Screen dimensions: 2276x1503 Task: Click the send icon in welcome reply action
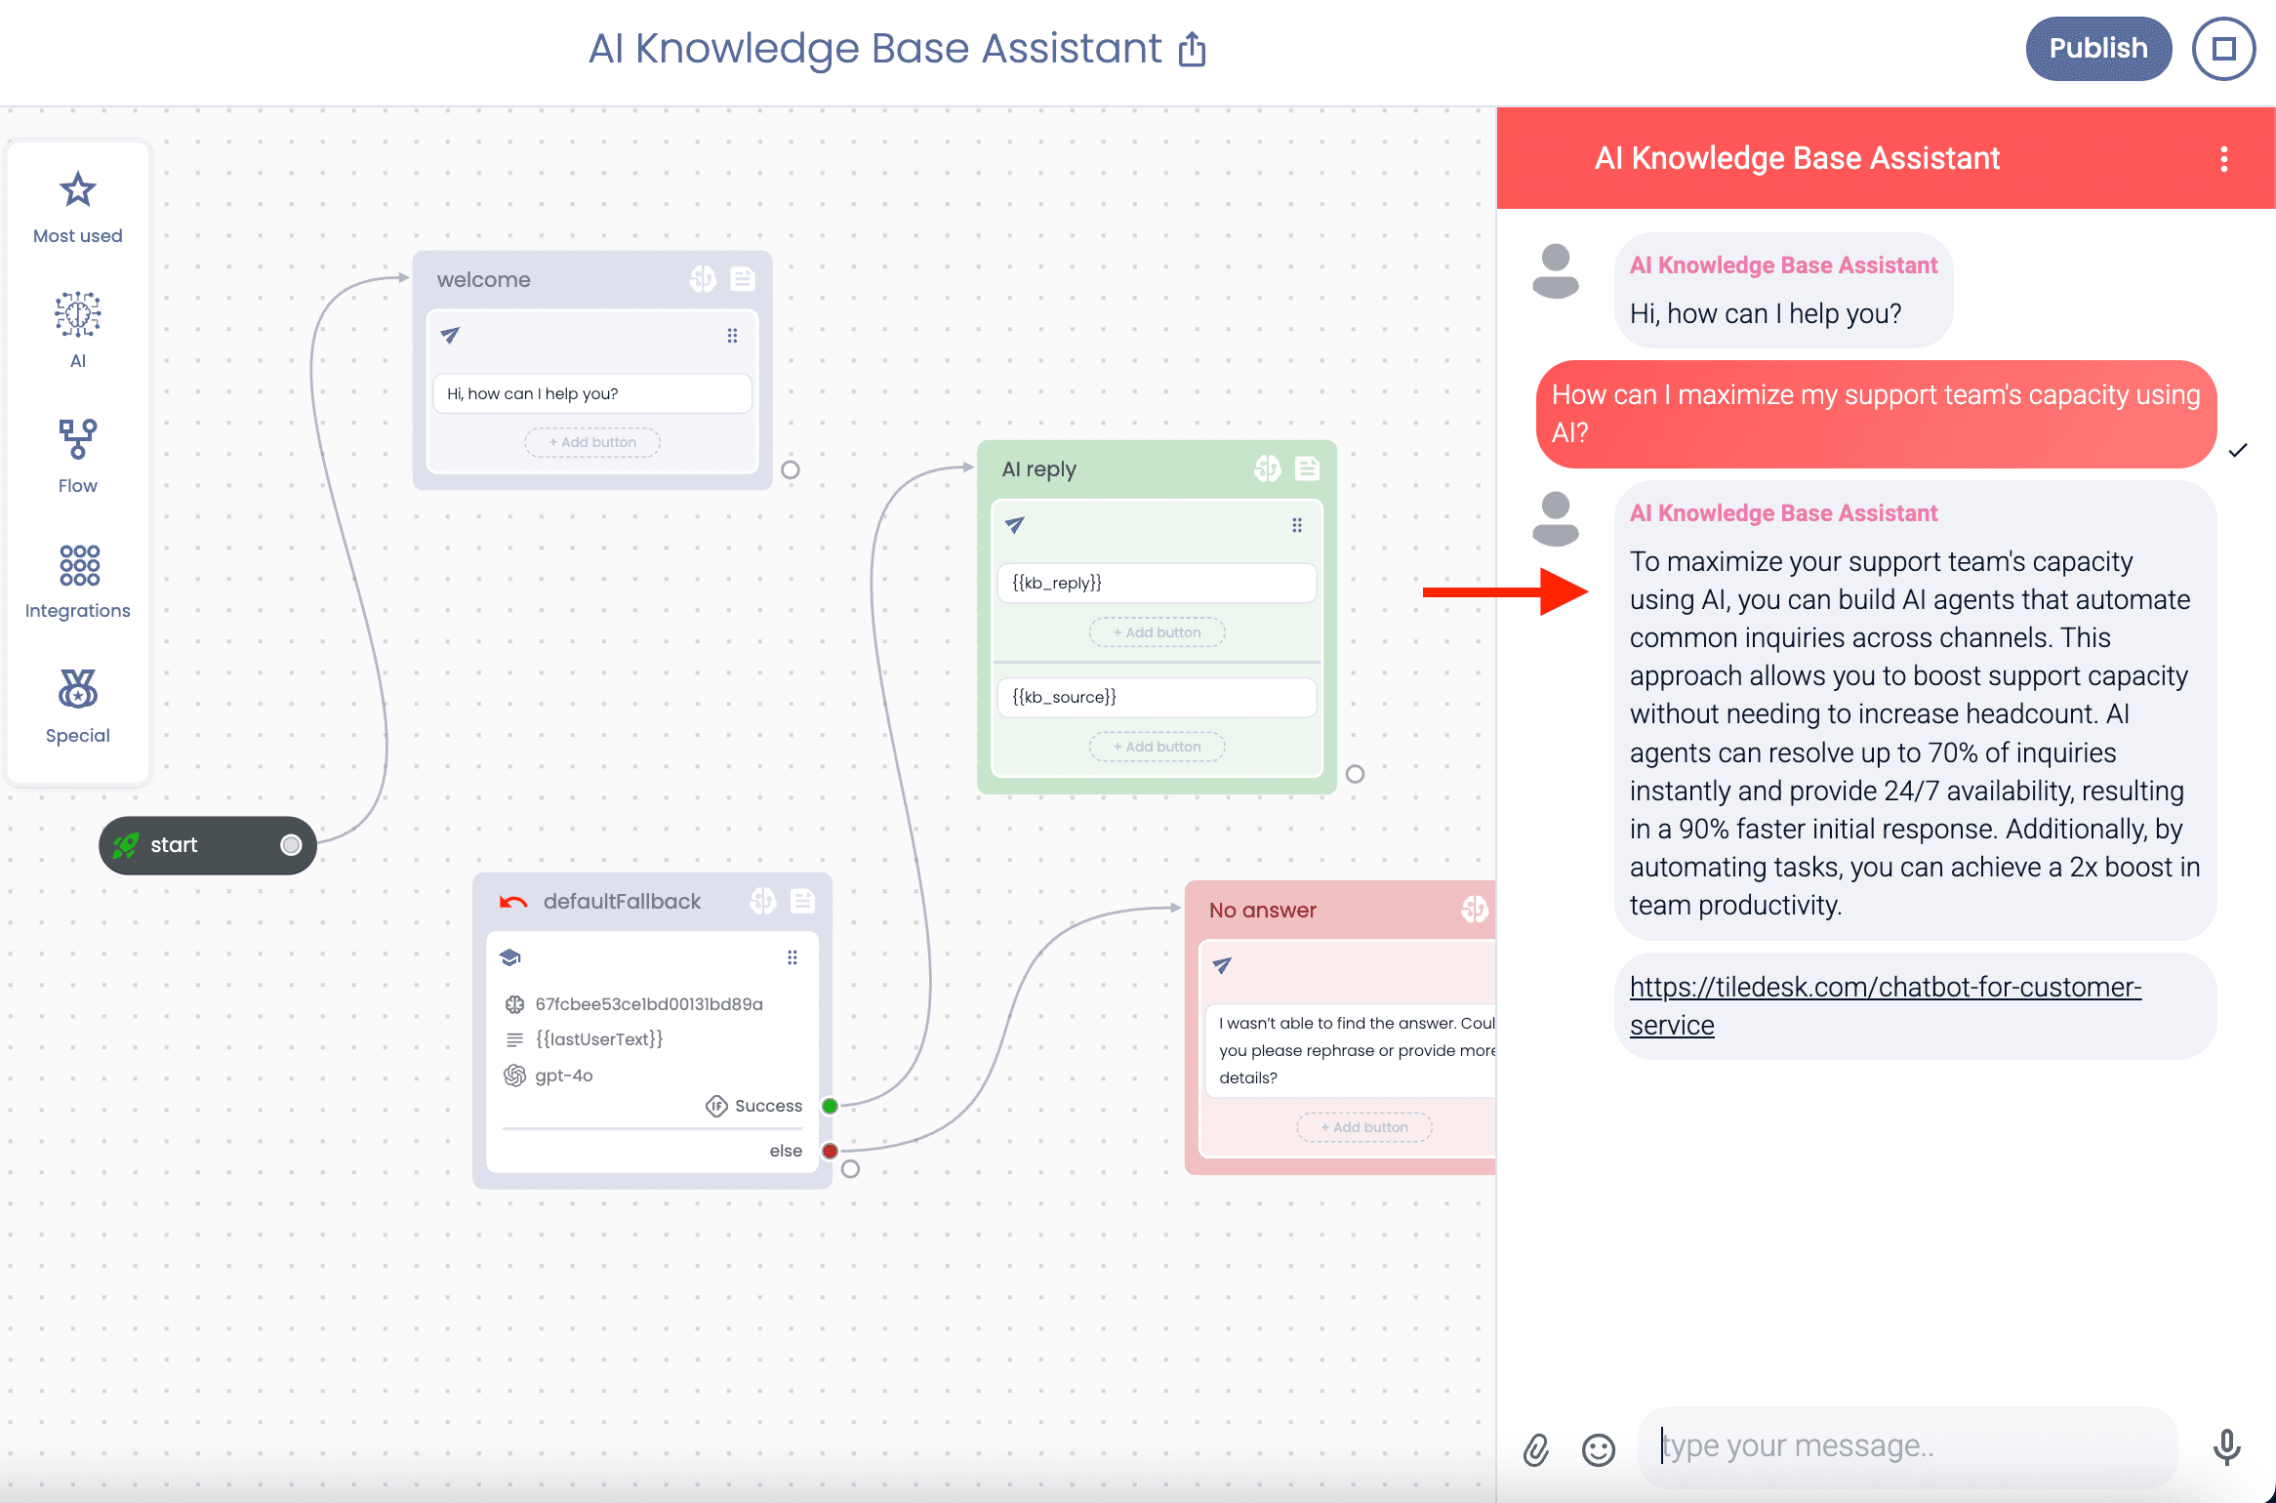[450, 336]
